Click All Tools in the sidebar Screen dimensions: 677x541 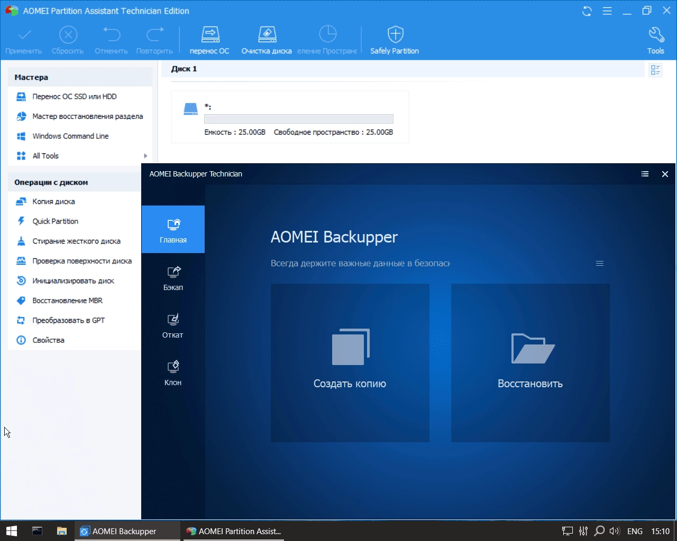tap(45, 156)
